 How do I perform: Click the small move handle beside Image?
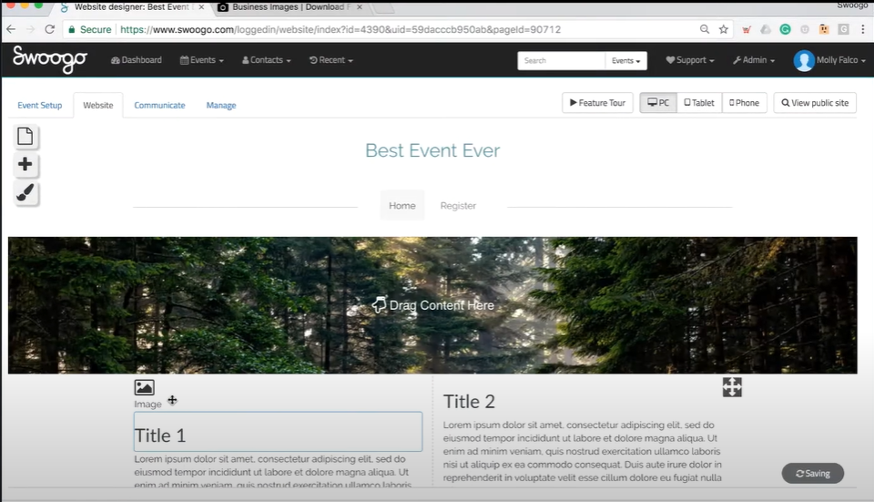172,400
